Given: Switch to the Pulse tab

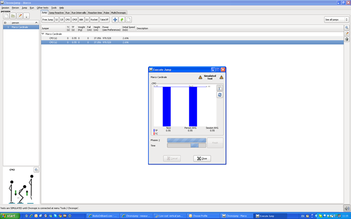Looking at the screenshot, I should (106, 13).
